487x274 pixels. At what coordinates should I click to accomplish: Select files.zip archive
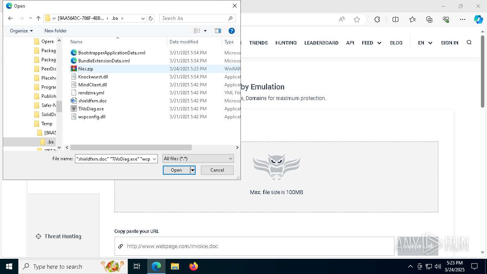86,69
